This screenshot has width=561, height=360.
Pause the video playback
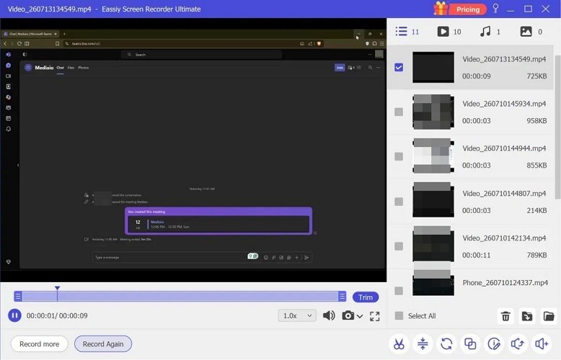pos(14,315)
